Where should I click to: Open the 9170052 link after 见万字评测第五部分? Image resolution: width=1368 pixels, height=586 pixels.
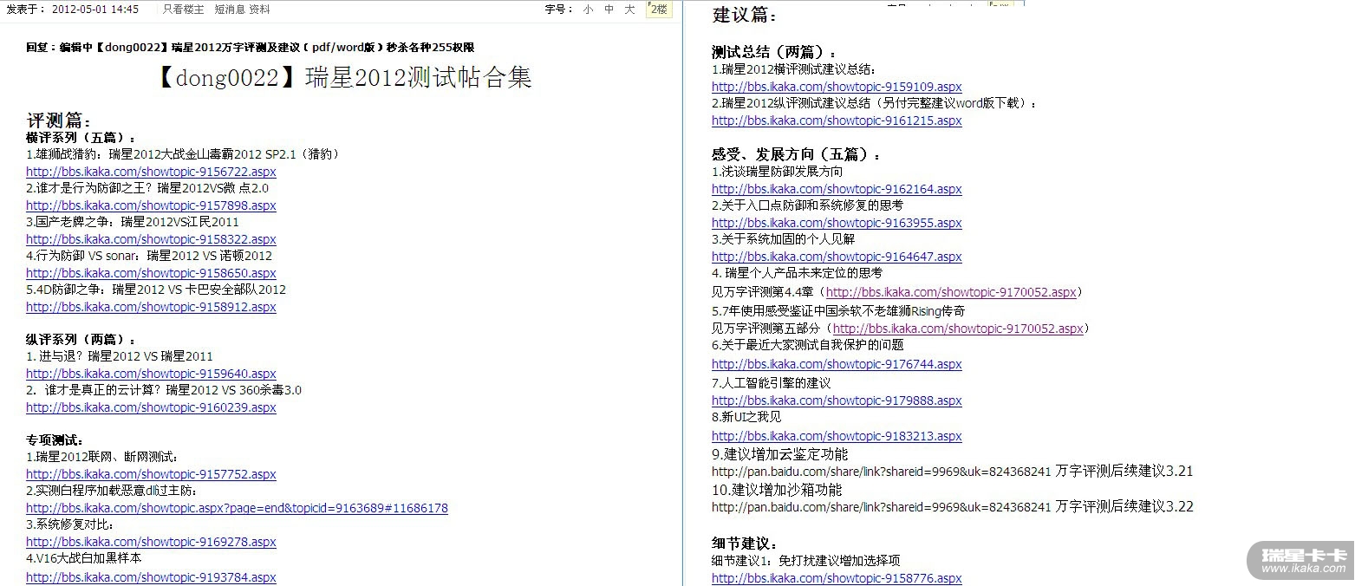(958, 329)
